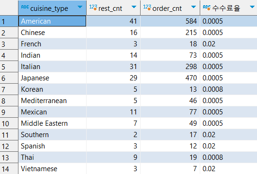Select the American cell
Image resolution: width=257 pixels, height=174 pixels.
click(x=52, y=21)
